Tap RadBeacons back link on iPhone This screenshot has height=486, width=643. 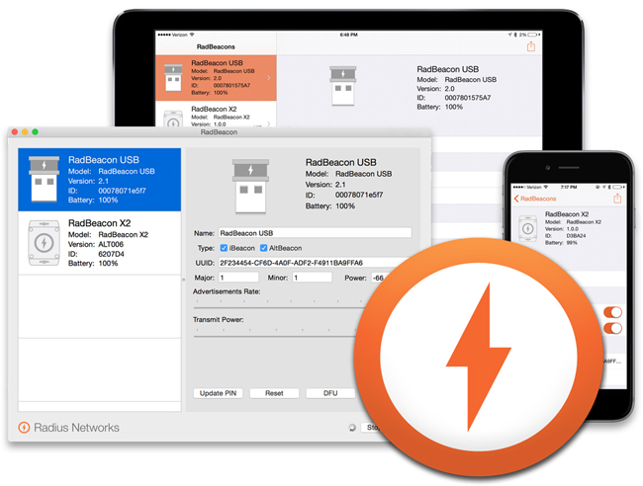pos(535,199)
